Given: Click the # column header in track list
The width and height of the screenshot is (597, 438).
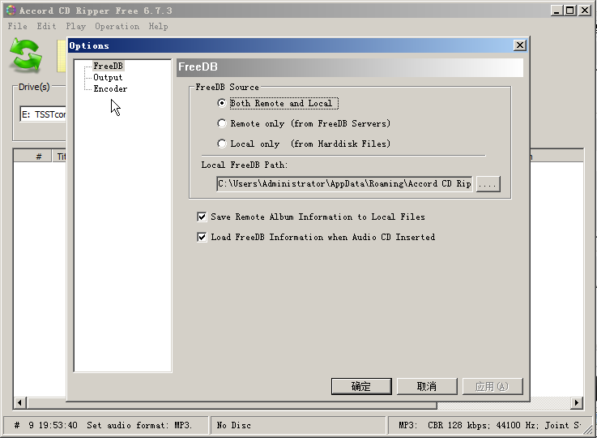Looking at the screenshot, I should coord(33,157).
